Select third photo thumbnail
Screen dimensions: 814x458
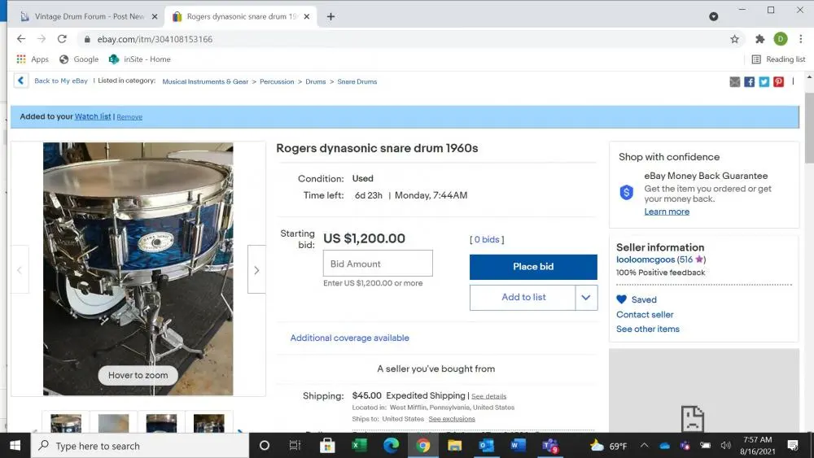pyautogui.click(x=161, y=422)
